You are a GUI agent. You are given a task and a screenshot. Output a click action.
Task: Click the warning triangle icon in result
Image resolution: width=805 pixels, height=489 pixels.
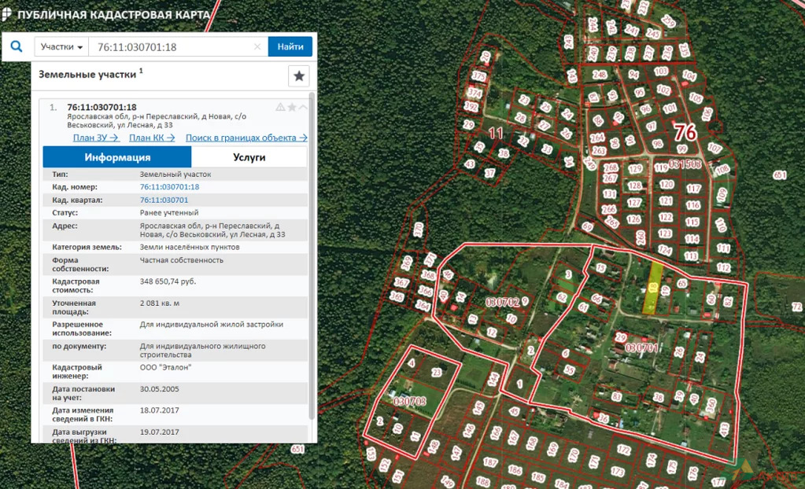coord(280,107)
